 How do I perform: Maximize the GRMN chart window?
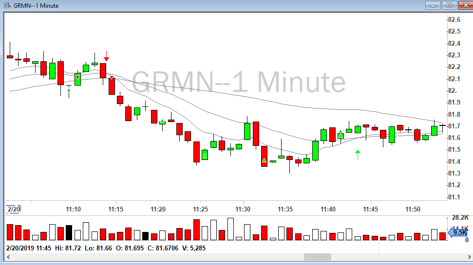click(x=449, y=5)
